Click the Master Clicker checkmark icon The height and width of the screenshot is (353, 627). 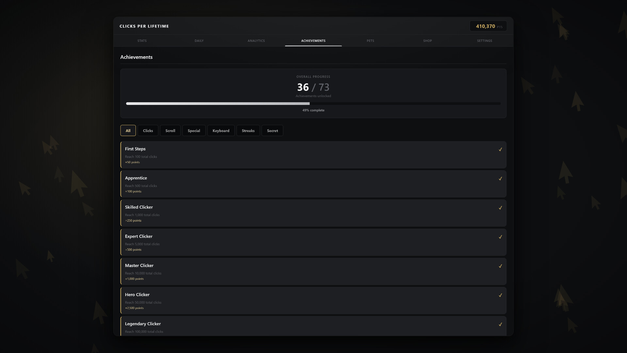500,266
